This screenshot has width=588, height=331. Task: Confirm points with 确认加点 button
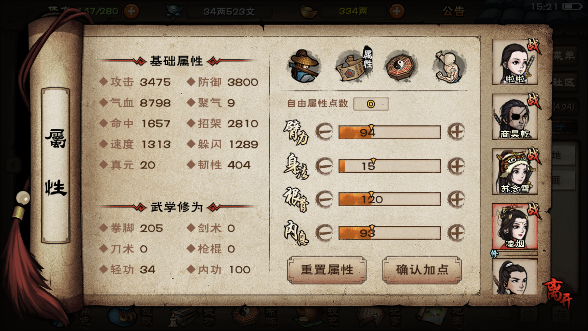pyautogui.click(x=422, y=270)
